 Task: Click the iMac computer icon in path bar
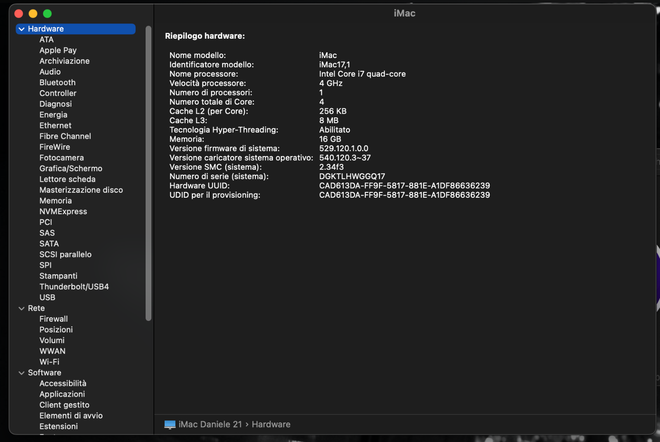[170, 425]
